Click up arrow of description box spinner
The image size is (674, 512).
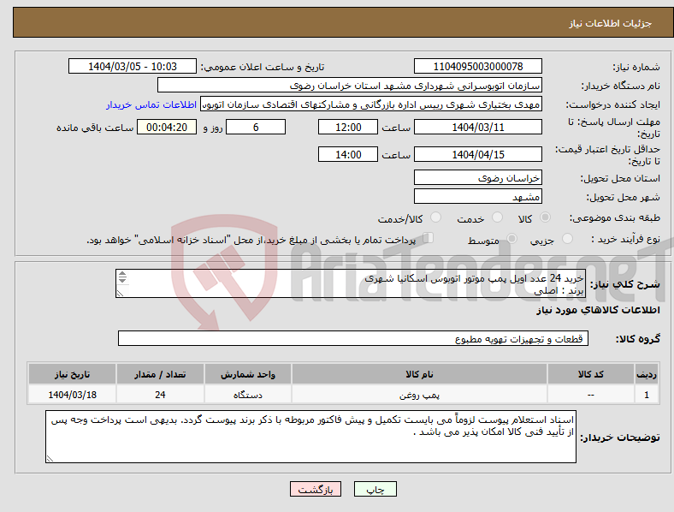122,274
